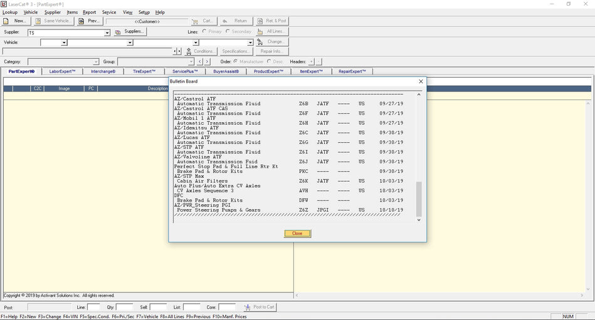Click the Prev toolbar button
Image resolution: width=595 pixels, height=320 pixels.
point(90,21)
